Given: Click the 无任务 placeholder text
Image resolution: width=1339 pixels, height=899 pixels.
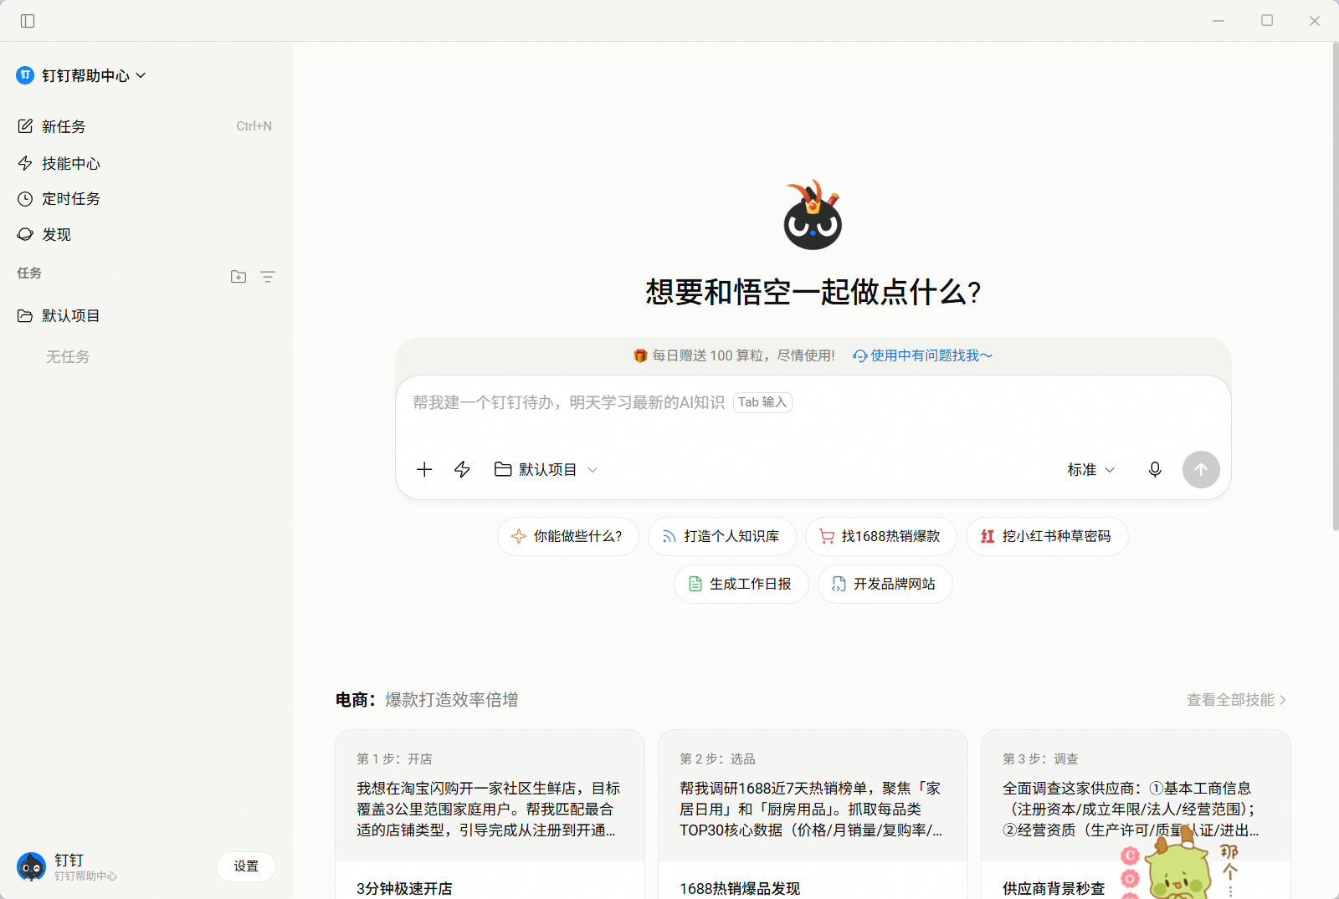Looking at the screenshot, I should point(68,357).
